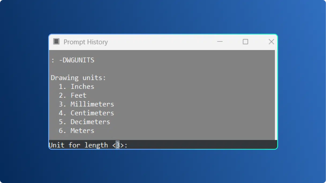The height and width of the screenshot is (183, 326).
Task: Click the -DWGUNITS command text
Action: tap(77, 60)
